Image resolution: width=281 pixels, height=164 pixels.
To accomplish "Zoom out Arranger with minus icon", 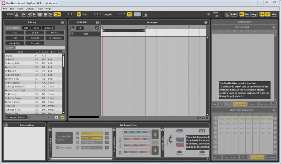I will pos(207,118).
